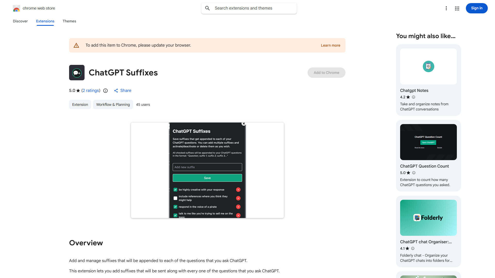Click the search magnifier icon

point(208,8)
